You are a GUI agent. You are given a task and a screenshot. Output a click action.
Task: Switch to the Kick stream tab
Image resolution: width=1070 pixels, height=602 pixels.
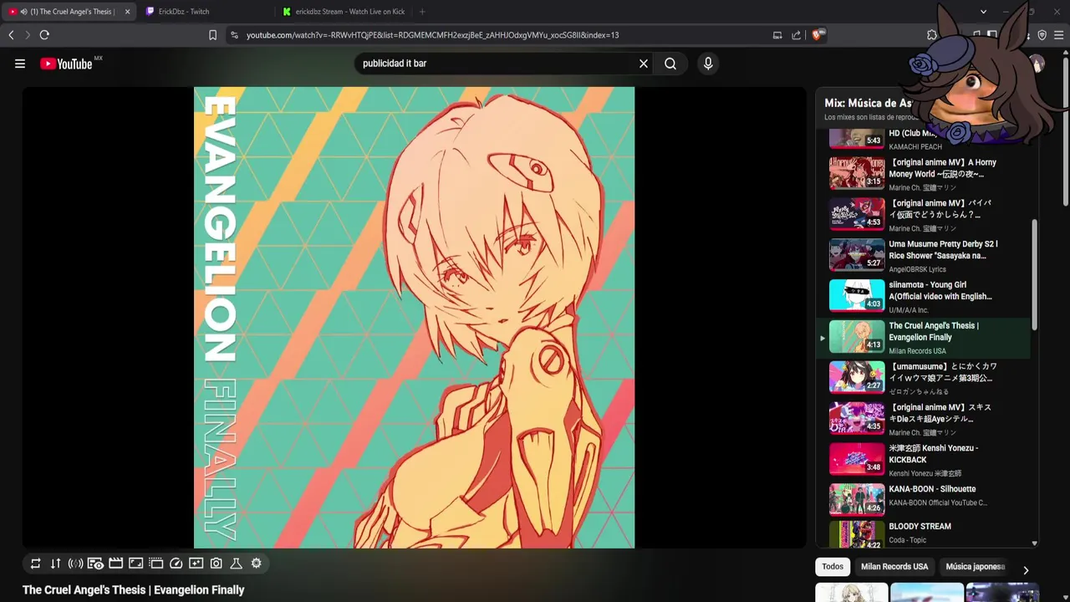click(343, 12)
